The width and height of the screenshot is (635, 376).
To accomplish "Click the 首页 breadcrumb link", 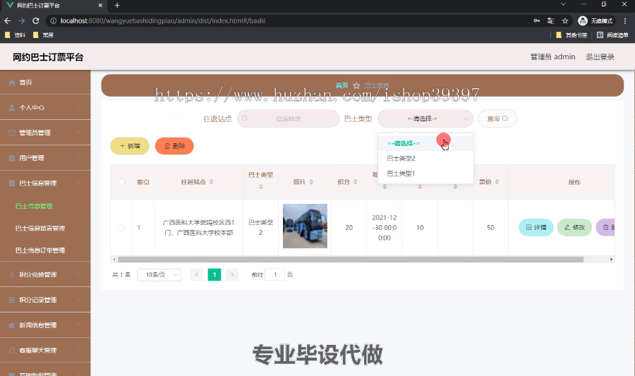I will pos(341,85).
